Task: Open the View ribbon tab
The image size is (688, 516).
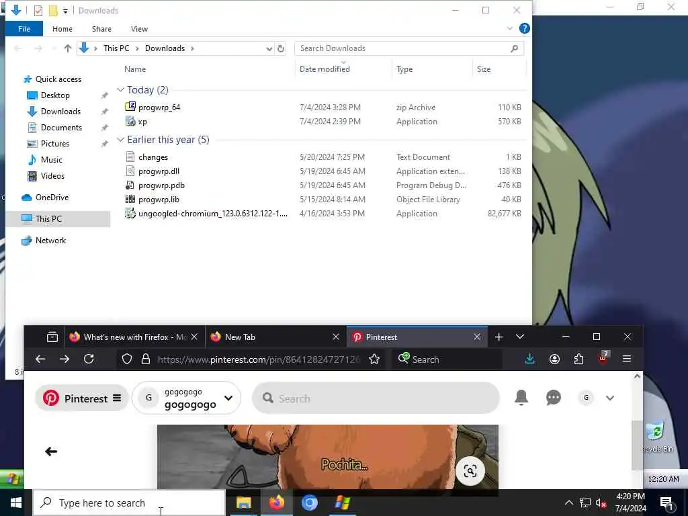Action: [x=139, y=29]
